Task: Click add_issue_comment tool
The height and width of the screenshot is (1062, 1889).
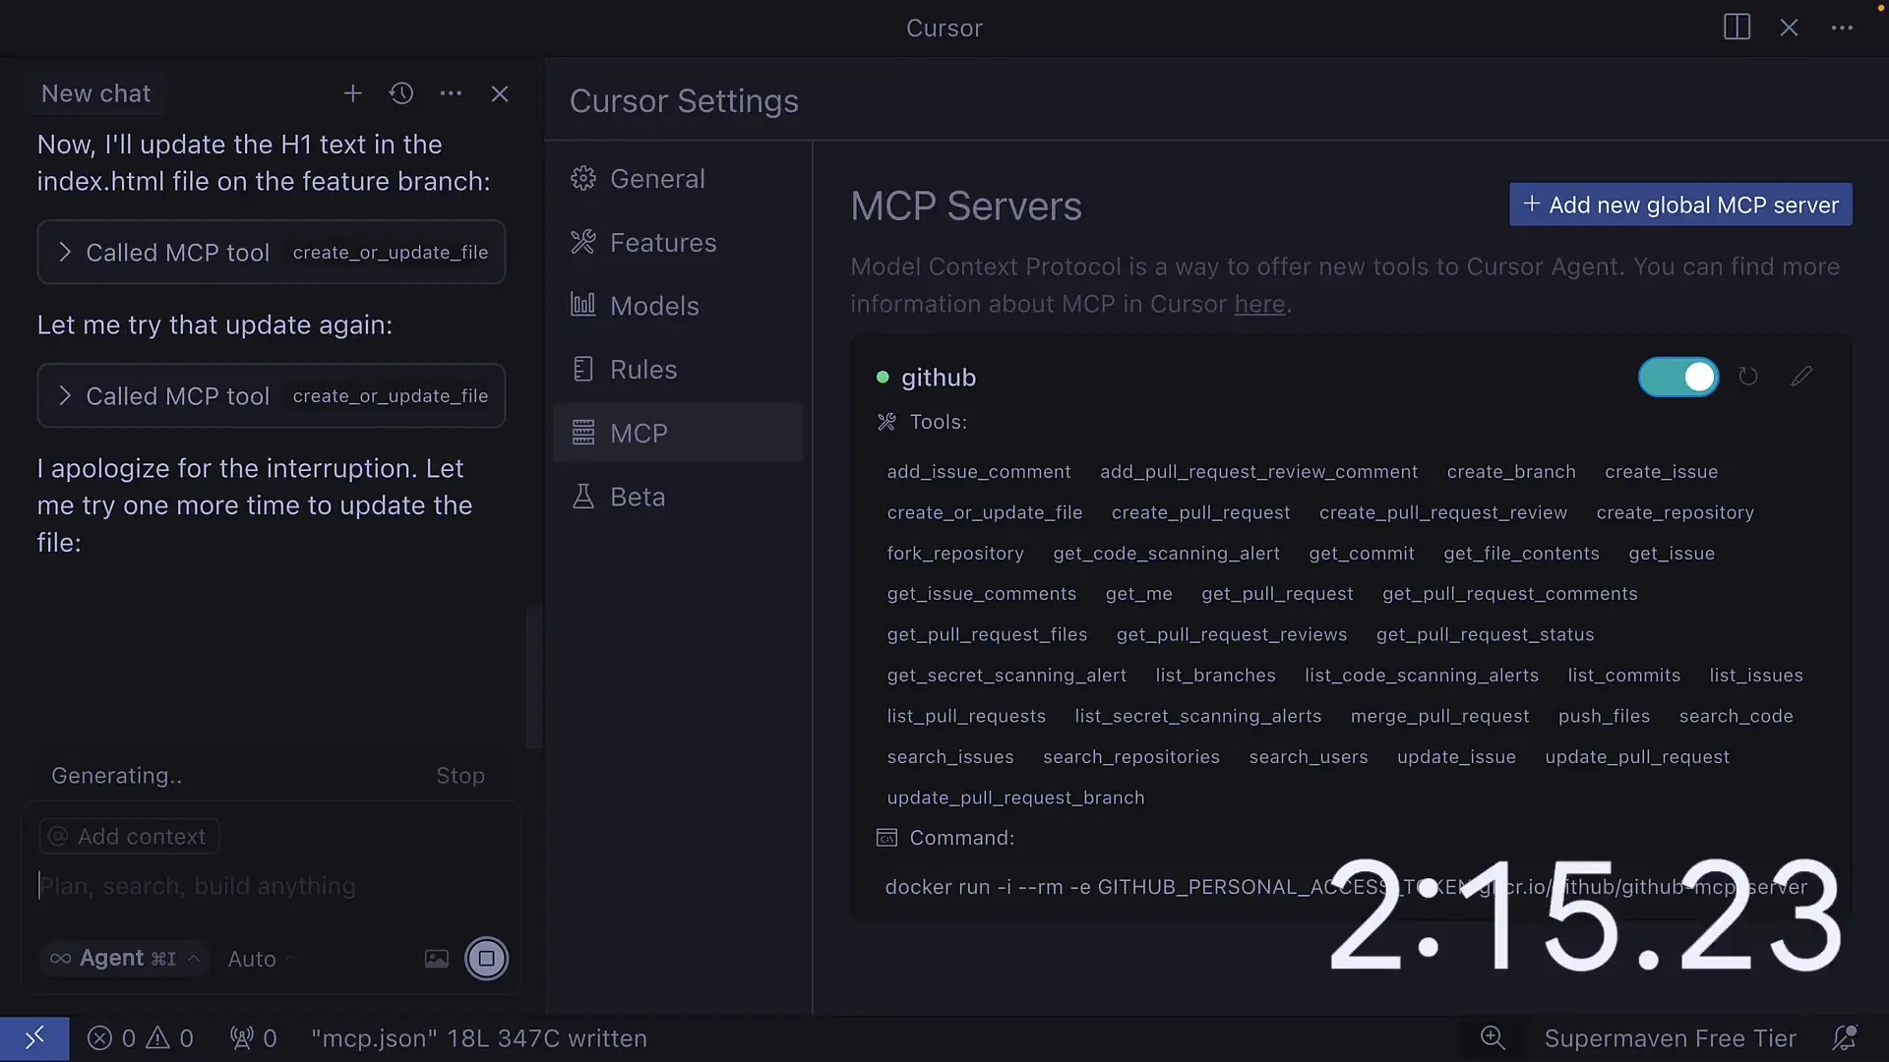Action: [978, 472]
